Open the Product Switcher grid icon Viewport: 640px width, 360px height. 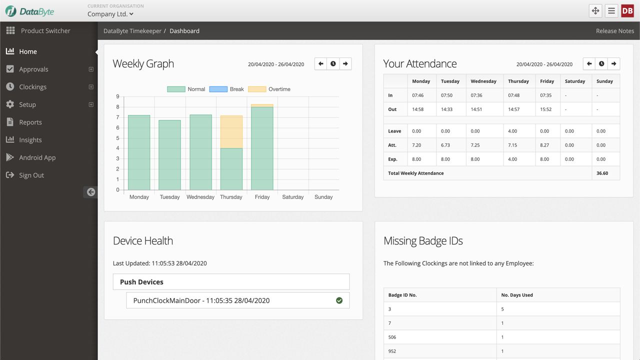tap(10, 30)
